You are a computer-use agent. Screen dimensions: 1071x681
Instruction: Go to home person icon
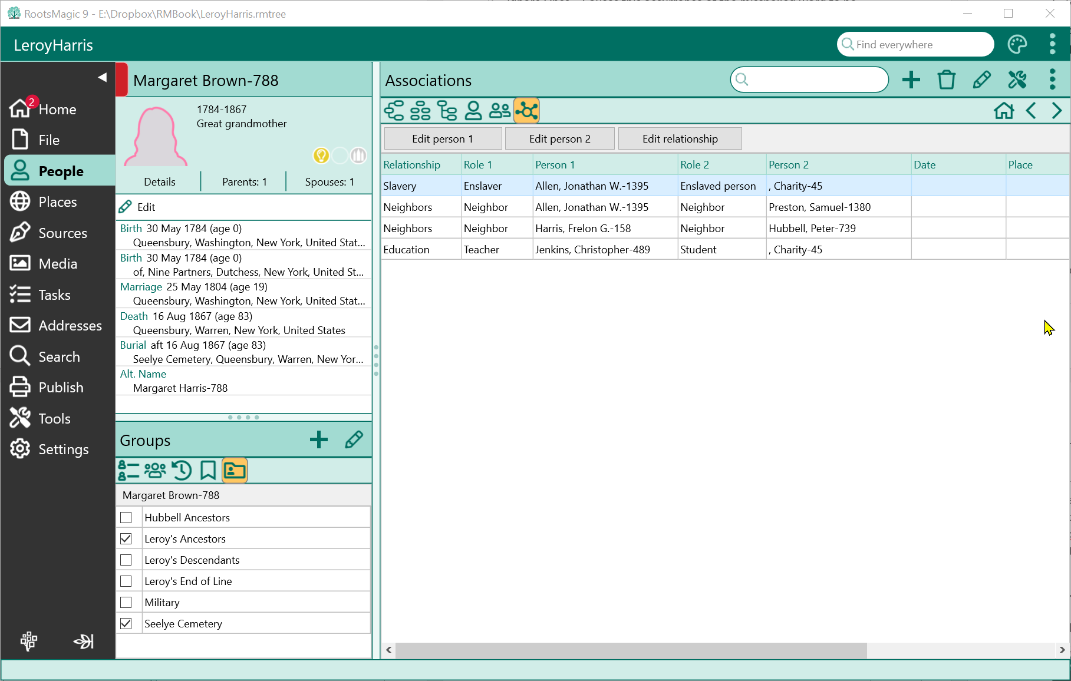(x=1003, y=111)
